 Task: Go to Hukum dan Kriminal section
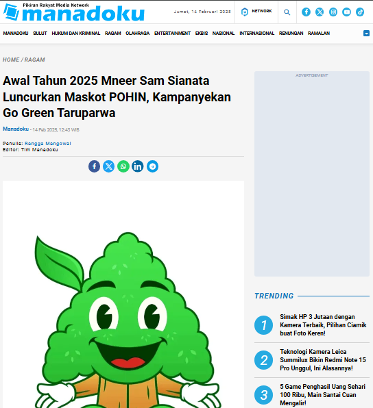76,34
